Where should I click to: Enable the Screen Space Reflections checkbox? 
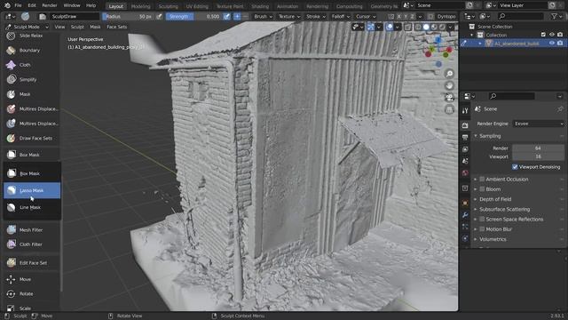(x=482, y=220)
